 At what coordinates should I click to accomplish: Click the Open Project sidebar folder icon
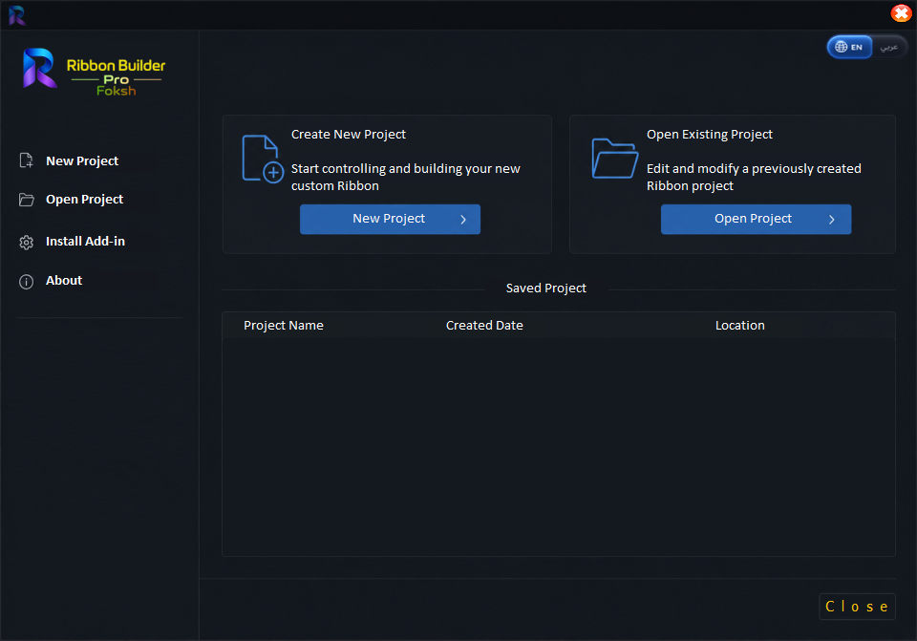click(27, 200)
